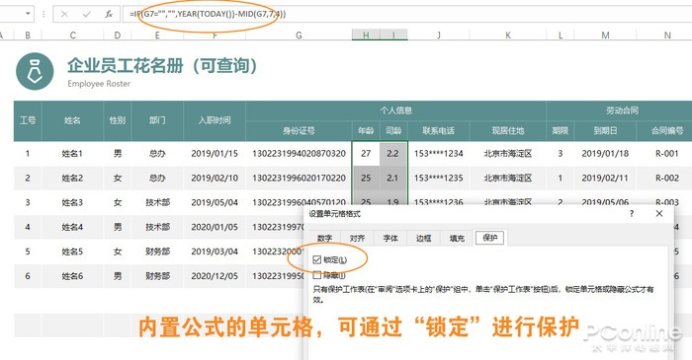Enable the 隐藏 (Hidden) checkbox
Image resolution: width=692 pixels, height=360 pixels.
[317, 275]
